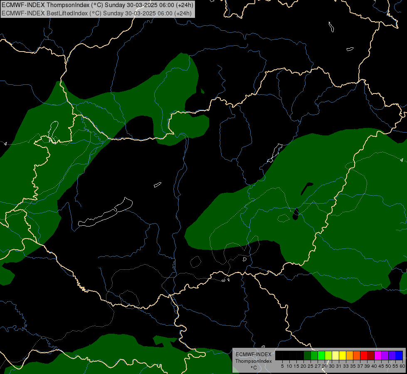Click the legend tick value '37'
407x374 pixels.
(x=360, y=366)
